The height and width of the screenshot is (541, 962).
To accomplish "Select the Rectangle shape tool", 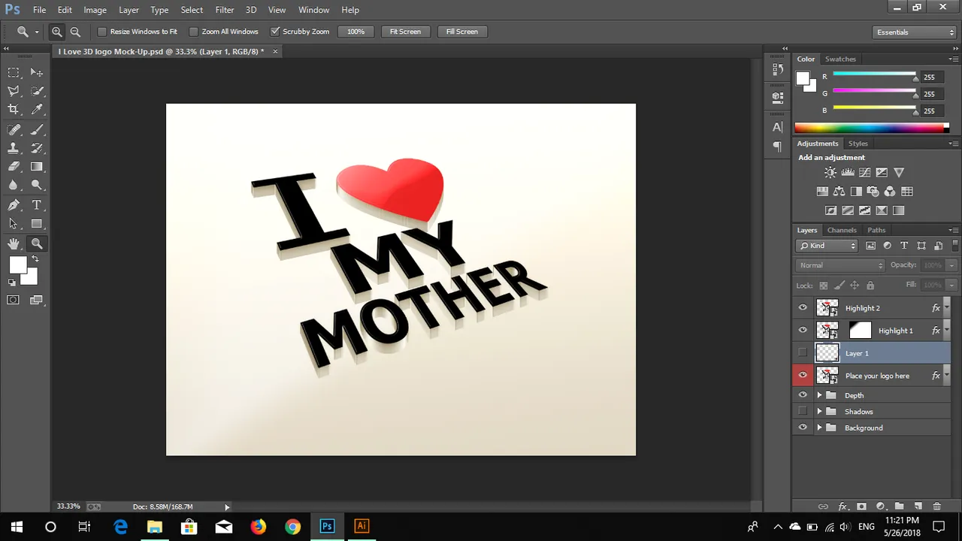I will (36, 224).
